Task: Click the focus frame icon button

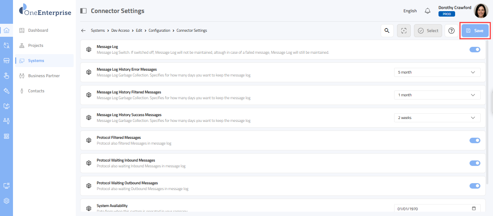Action: [x=404, y=31]
